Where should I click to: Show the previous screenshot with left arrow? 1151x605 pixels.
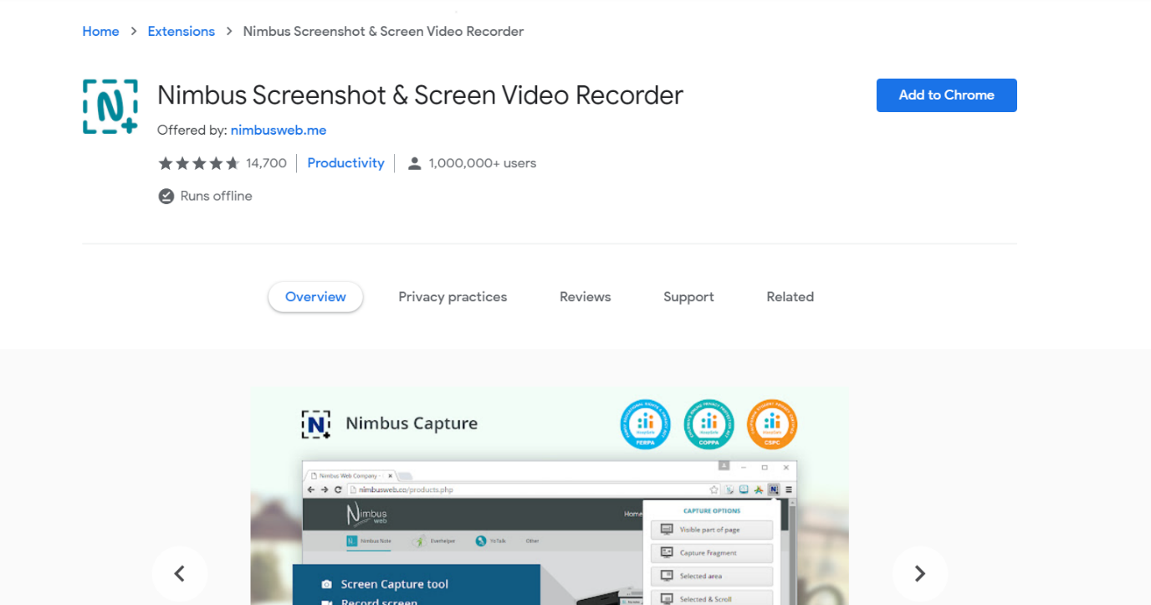(179, 573)
